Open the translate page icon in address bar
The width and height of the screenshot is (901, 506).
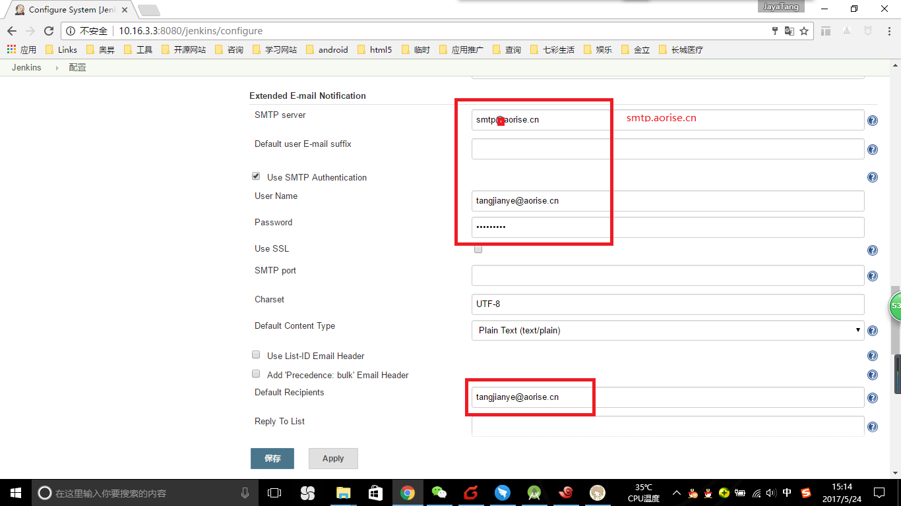pyautogui.click(x=790, y=31)
